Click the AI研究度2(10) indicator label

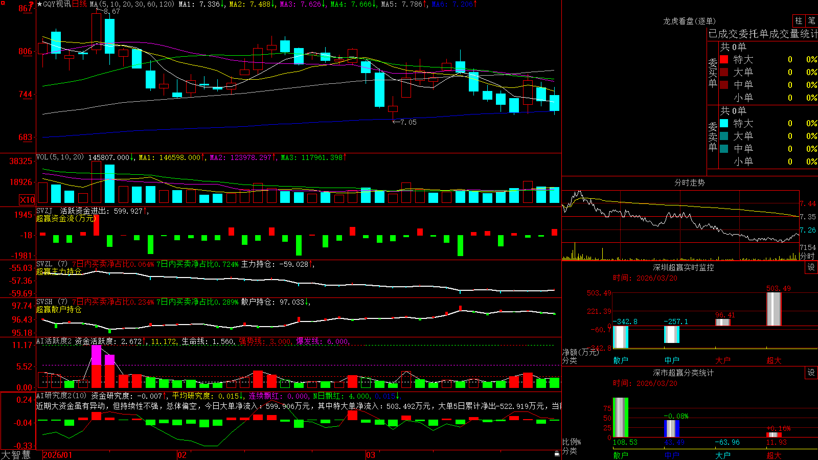pos(61,396)
